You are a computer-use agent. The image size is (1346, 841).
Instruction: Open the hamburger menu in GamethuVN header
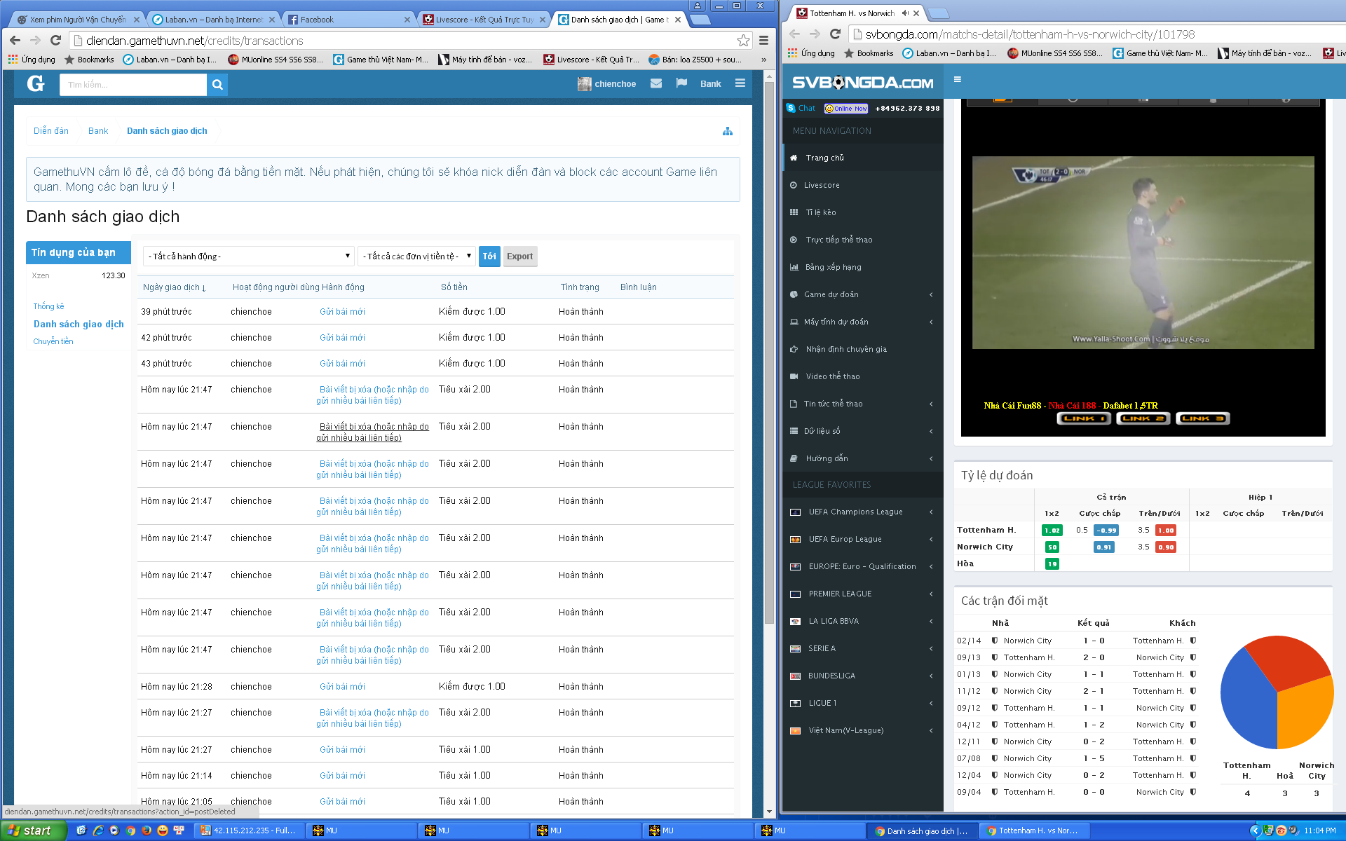740,83
